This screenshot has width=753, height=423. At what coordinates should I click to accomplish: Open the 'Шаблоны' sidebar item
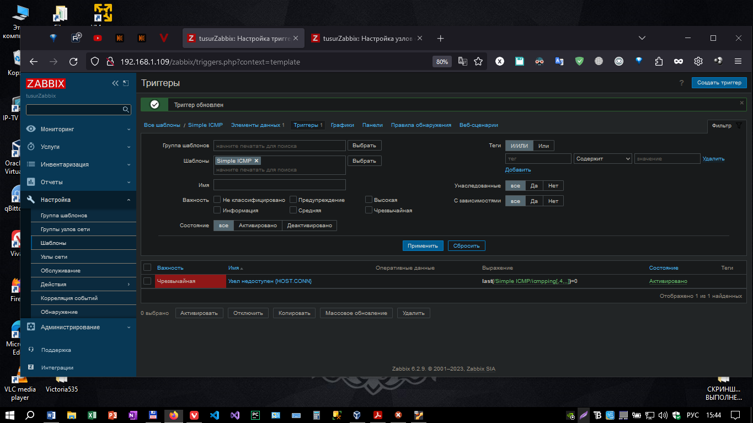tap(83, 243)
